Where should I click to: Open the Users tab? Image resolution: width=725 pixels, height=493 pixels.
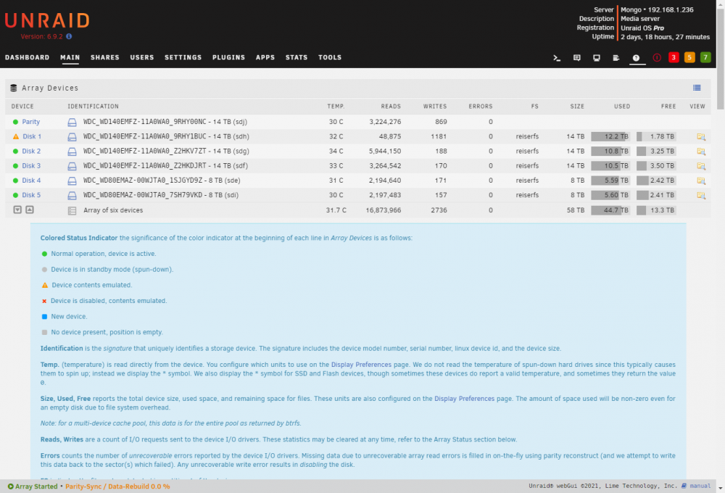tap(142, 57)
